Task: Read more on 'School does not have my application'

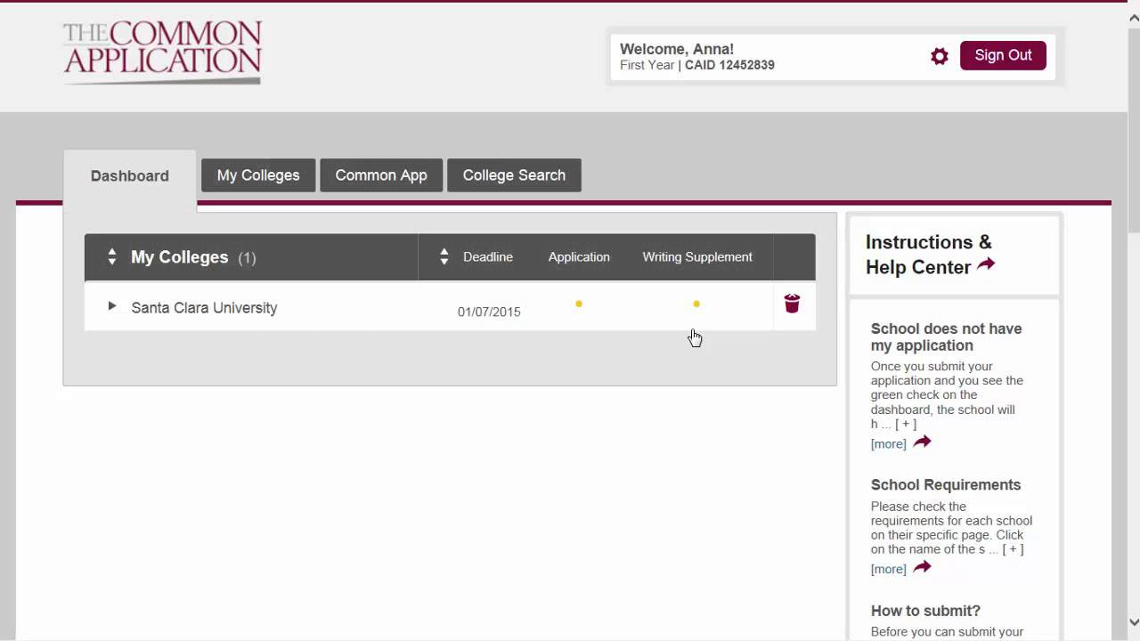Action: 888,443
